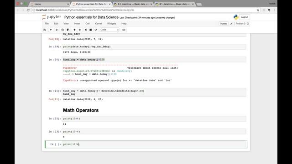Select the cell with print(10-4)

pyautogui.click(x=154, y=132)
